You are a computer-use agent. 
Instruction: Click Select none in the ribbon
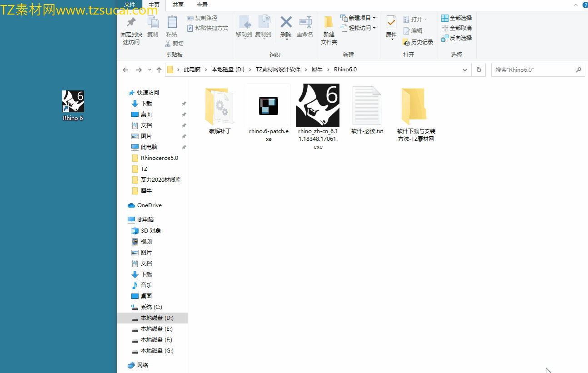457,28
